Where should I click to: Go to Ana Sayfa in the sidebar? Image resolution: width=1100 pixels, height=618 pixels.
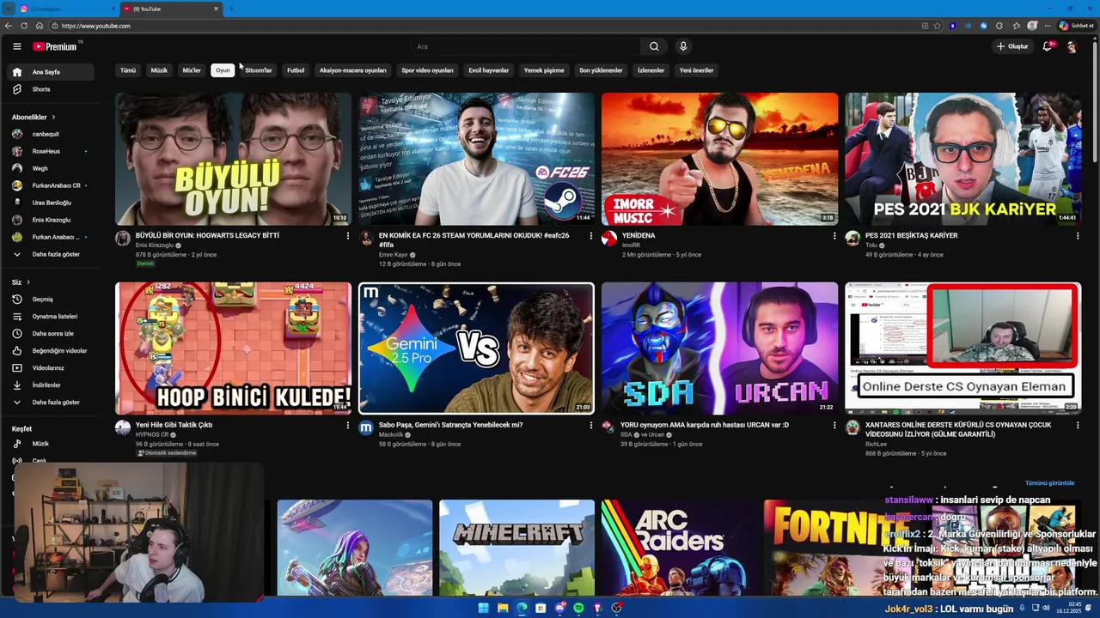point(52,72)
